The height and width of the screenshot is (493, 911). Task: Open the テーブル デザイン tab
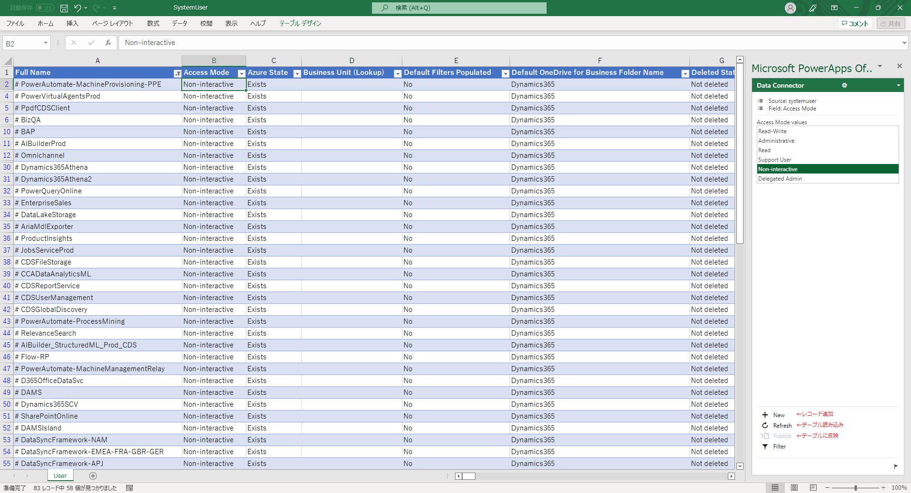pyautogui.click(x=300, y=23)
